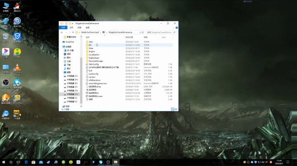Switch to details view layout
This screenshot has width=297, height=166.
[x=173, y=109]
